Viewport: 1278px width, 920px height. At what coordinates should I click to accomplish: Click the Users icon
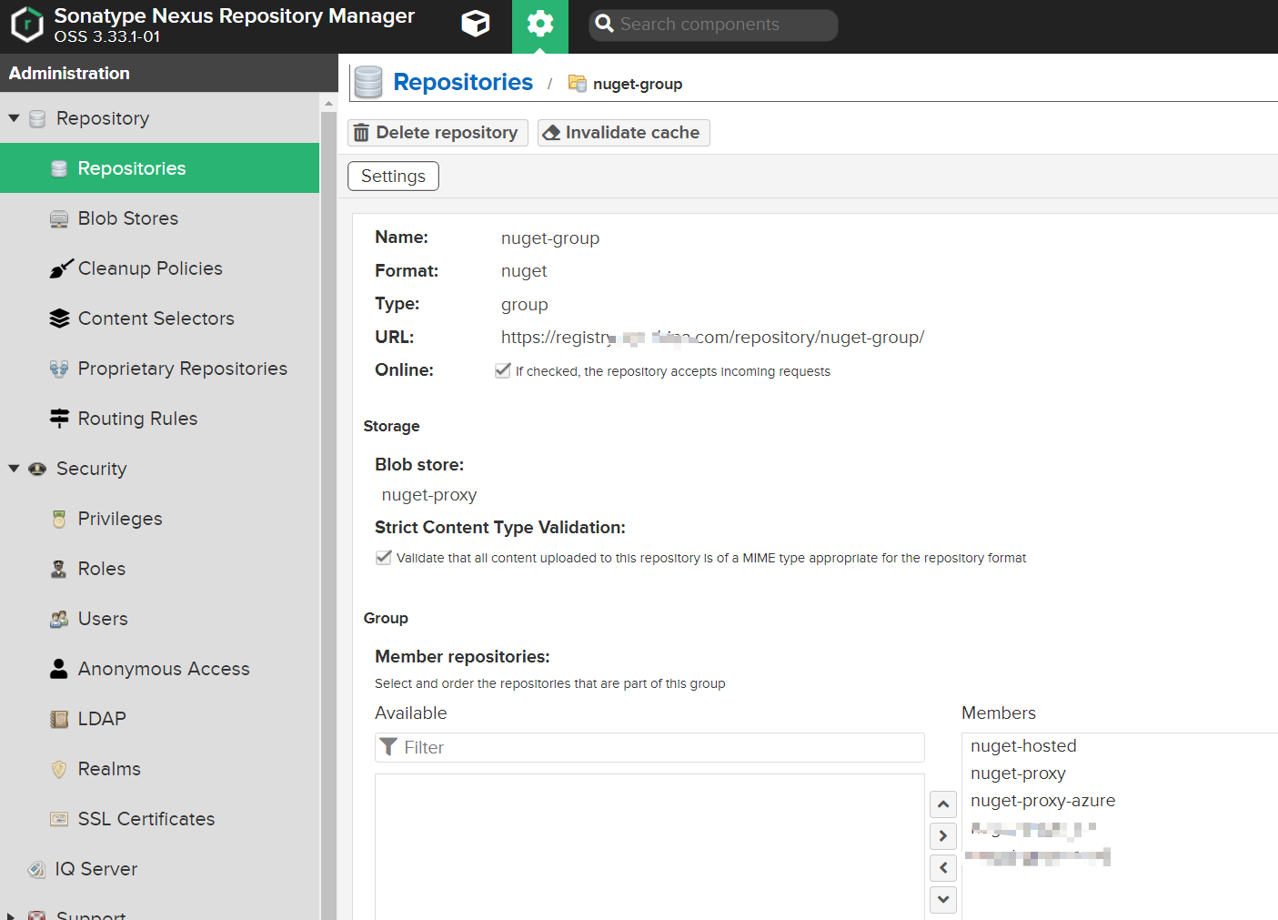59,619
